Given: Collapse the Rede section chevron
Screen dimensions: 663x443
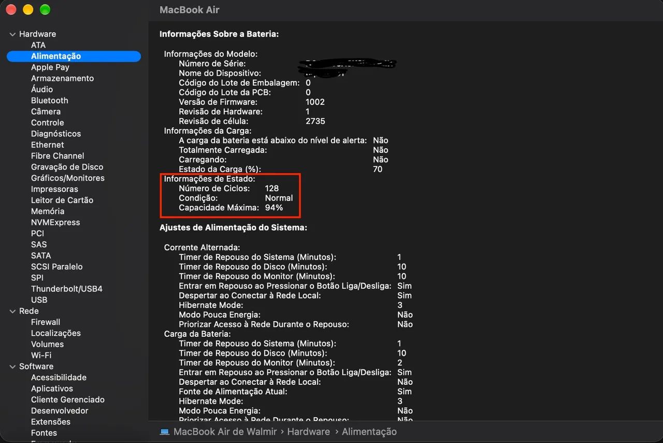Looking at the screenshot, I should pos(12,311).
